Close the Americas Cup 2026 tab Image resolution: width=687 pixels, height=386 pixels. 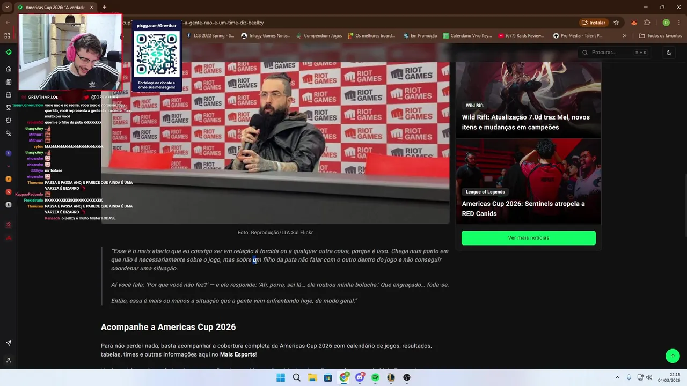[91, 8]
